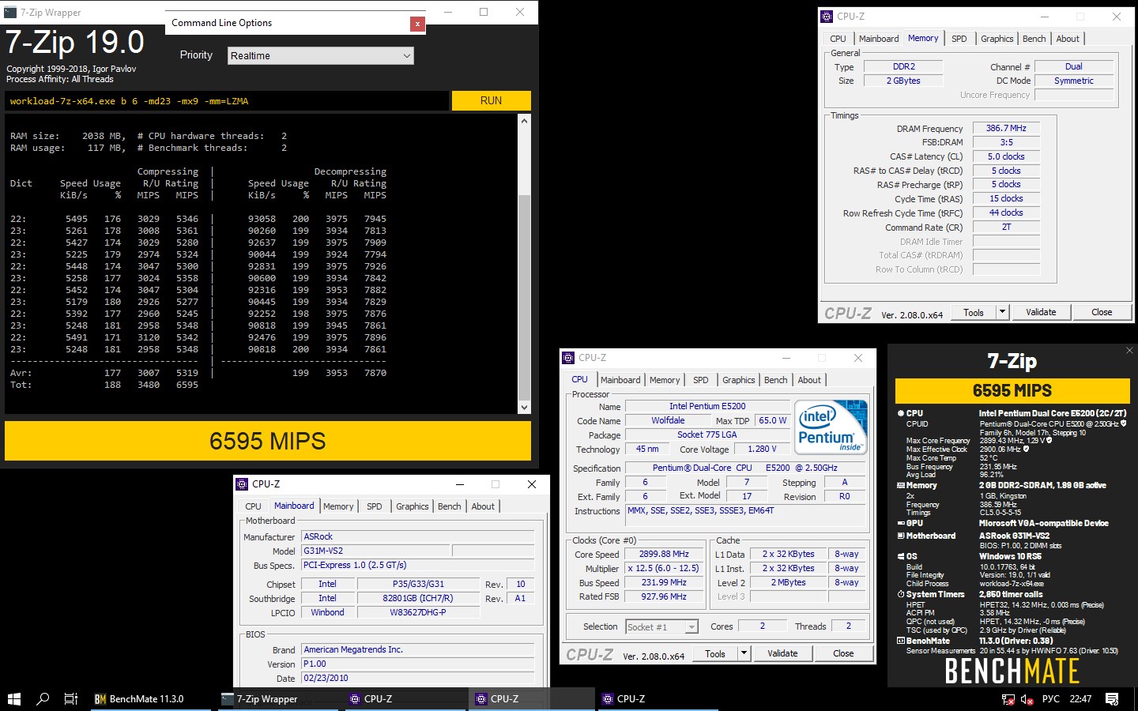Click the CPU-Z Memory window title icon

(827, 16)
